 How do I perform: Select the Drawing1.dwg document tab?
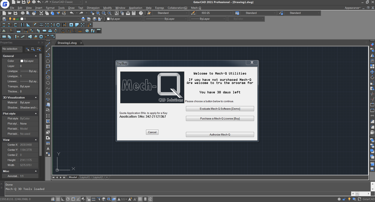[67, 43]
